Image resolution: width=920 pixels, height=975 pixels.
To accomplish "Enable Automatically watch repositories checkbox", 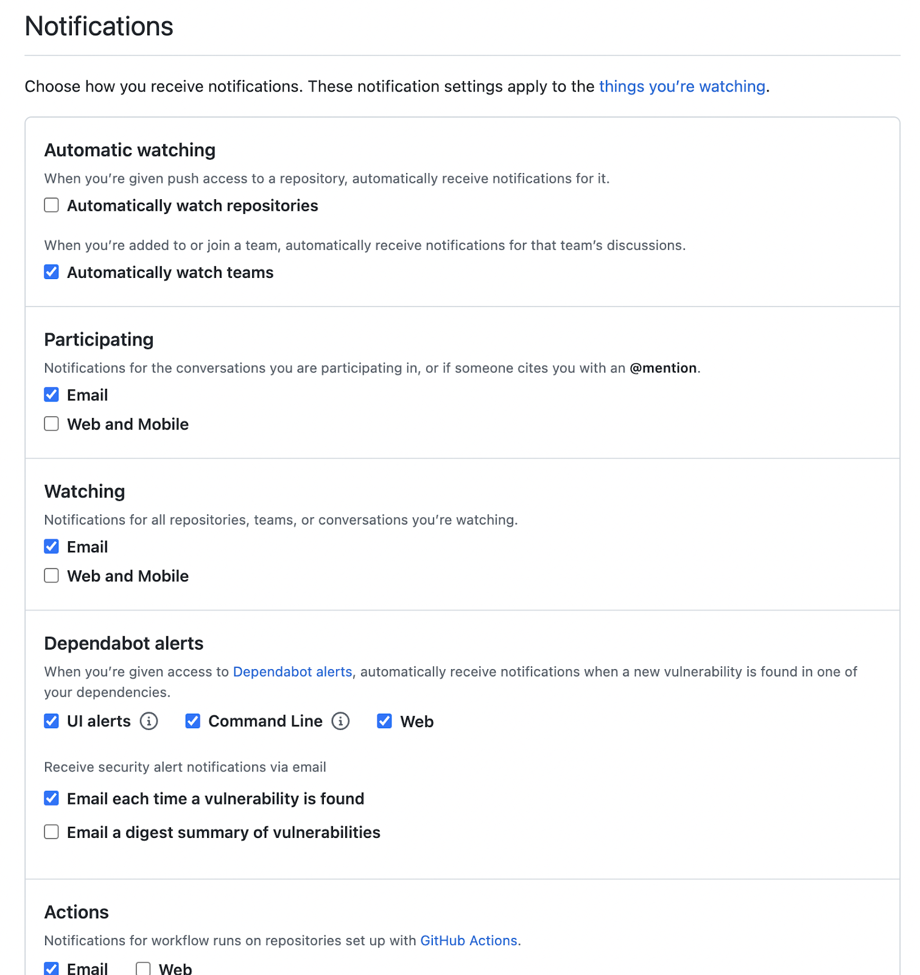I will [52, 205].
